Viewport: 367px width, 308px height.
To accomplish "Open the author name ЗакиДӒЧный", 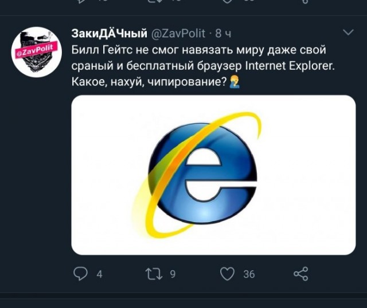I will [108, 32].
